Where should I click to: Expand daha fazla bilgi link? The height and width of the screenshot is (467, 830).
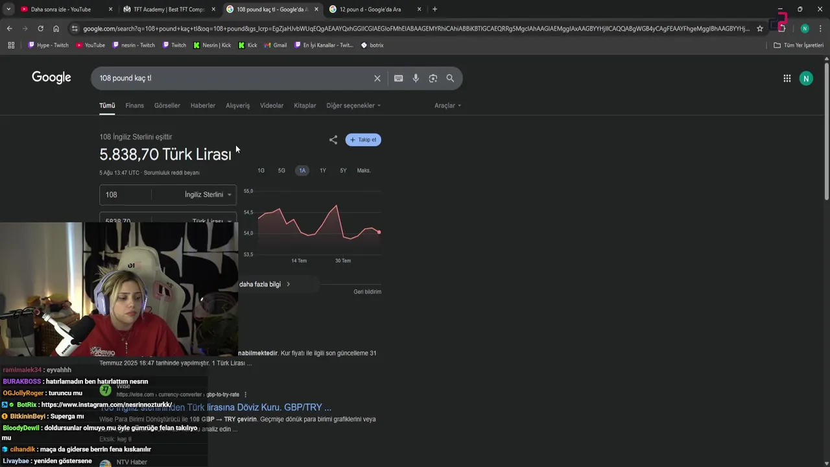[x=265, y=284]
